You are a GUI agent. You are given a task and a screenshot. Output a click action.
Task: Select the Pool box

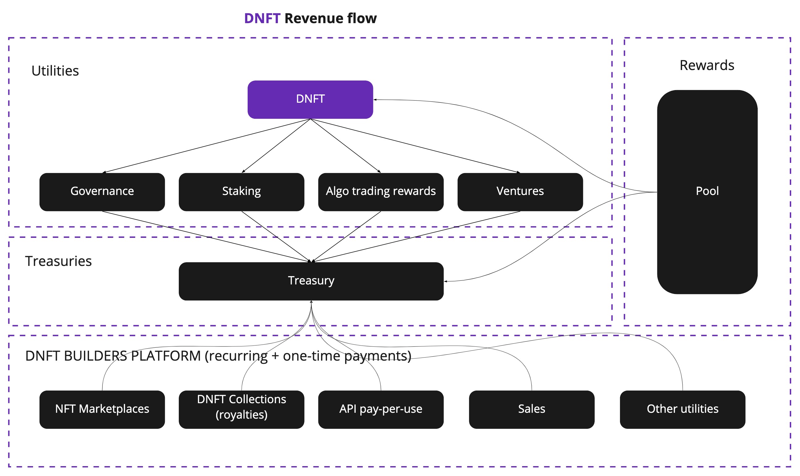[x=708, y=192]
